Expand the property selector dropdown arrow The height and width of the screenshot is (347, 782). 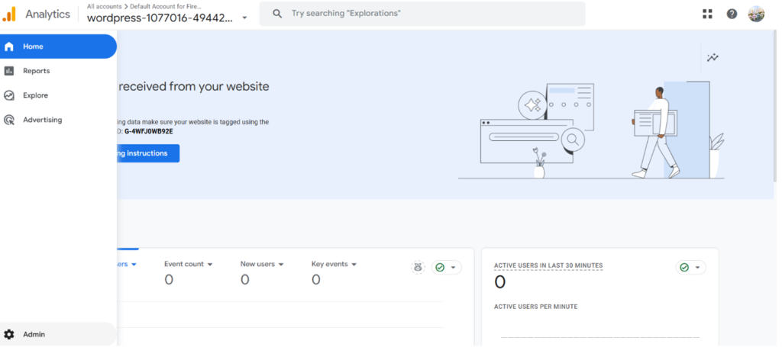(244, 18)
